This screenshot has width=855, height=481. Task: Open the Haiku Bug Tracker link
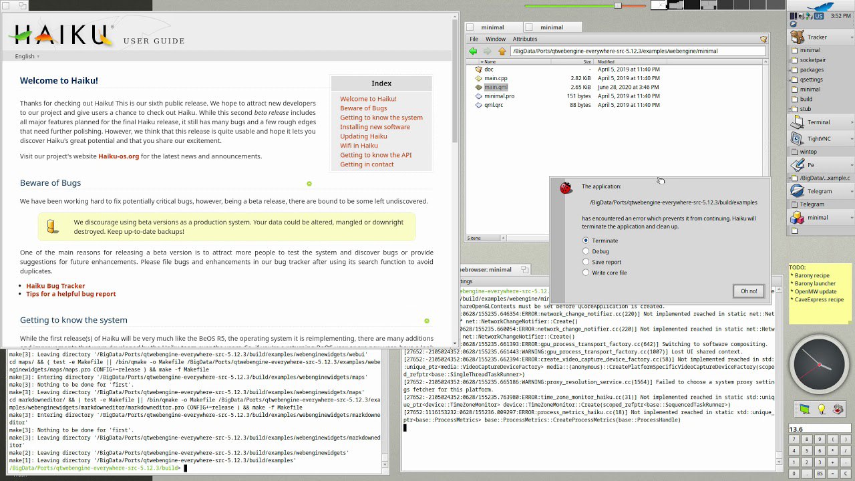(55, 286)
